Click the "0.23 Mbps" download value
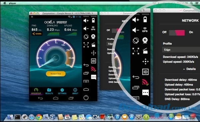200x122 pixels. [x=53, y=30]
